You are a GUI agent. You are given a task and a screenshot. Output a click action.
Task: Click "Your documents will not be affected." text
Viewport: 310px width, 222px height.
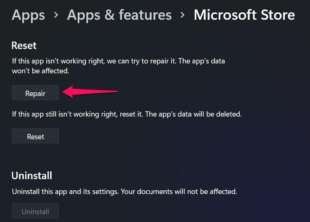point(179,192)
